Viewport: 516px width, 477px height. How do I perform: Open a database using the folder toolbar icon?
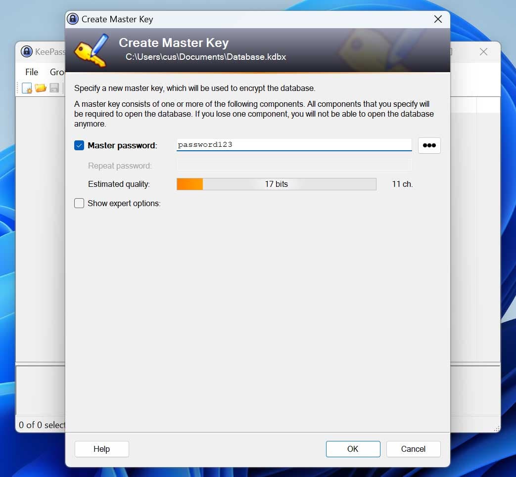[40, 87]
